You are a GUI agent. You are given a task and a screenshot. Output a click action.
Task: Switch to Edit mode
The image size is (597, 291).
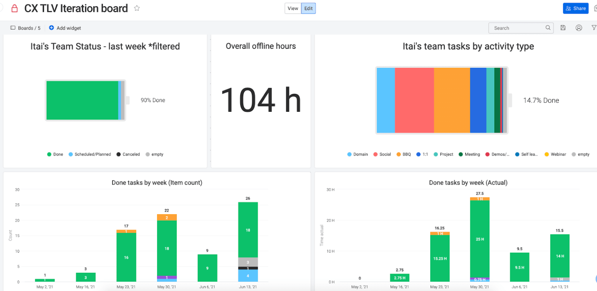point(309,9)
